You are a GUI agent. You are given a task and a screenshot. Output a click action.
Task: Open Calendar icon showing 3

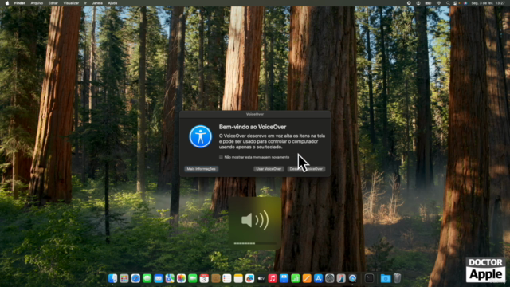pyautogui.click(x=204, y=278)
